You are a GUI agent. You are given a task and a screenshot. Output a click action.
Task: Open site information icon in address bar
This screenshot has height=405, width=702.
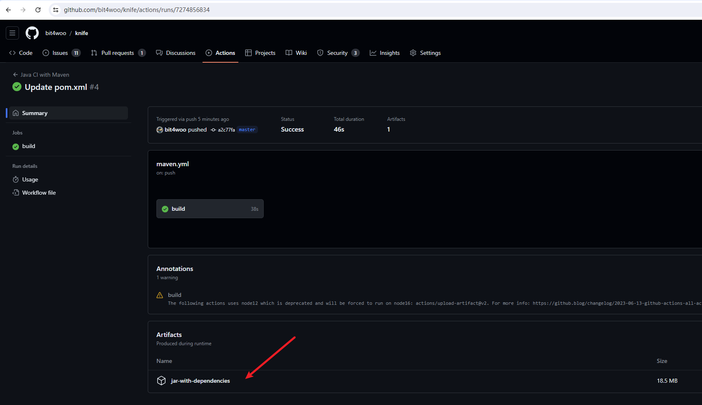click(56, 10)
